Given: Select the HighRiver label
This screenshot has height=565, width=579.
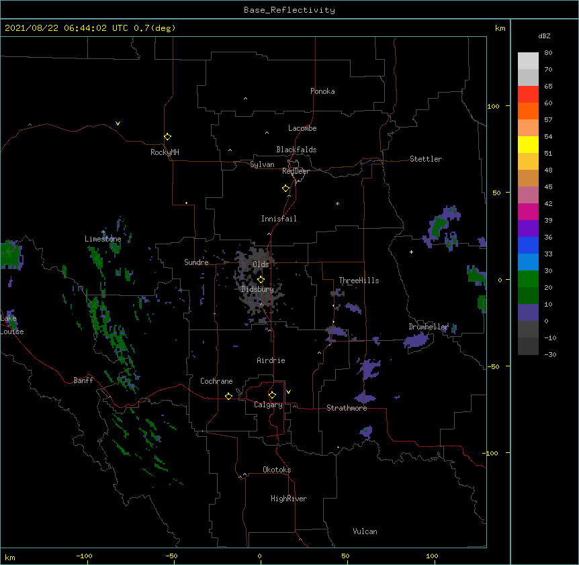Looking at the screenshot, I should click(x=289, y=499).
